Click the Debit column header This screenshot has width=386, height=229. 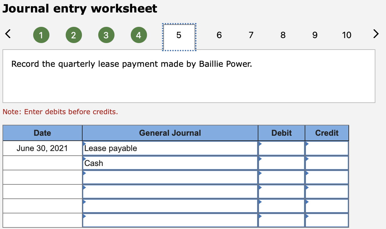(x=282, y=133)
